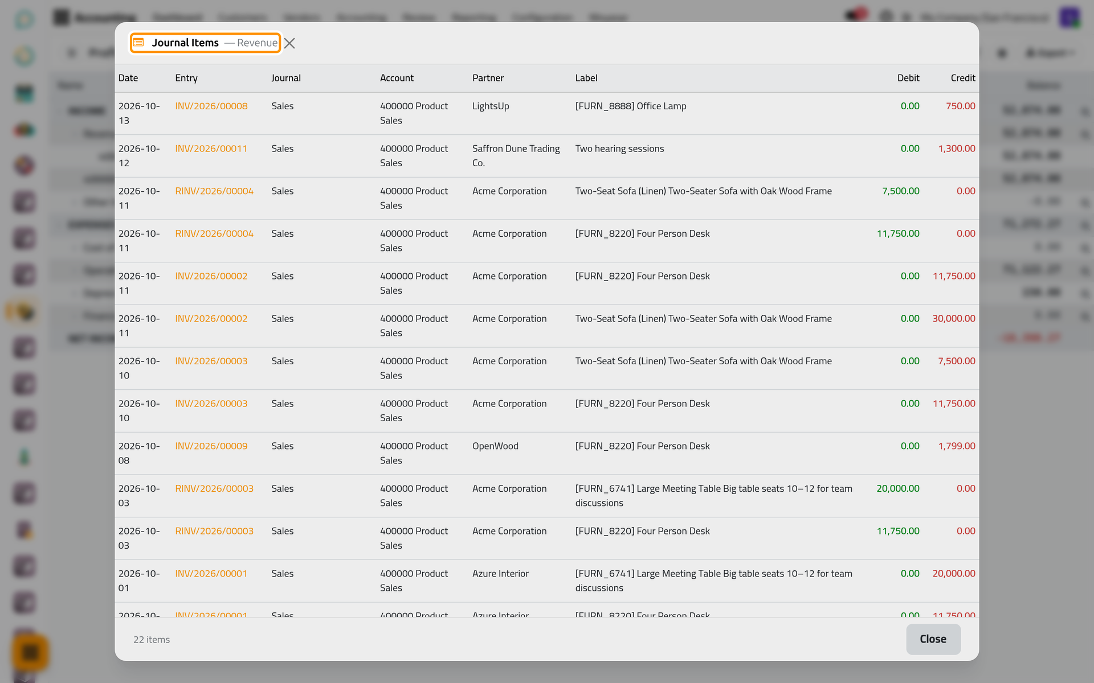Click the Partner column header
The image size is (1094, 683).
pos(488,78)
